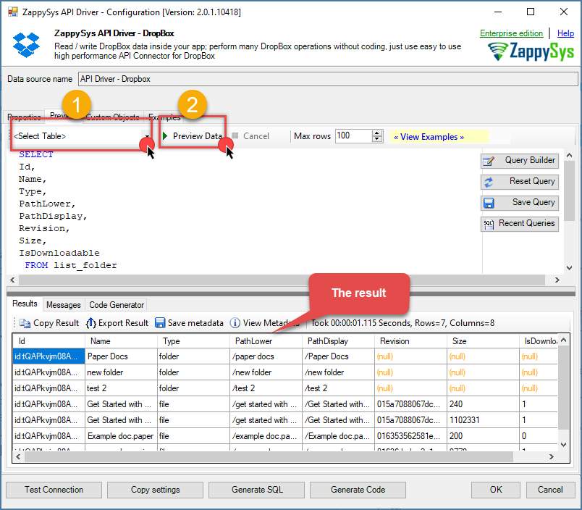The image size is (582, 510).
Task: Click the Cancel query button in toolbar
Action: click(251, 136)
